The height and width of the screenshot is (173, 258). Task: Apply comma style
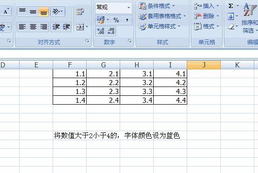tap(127, 20)
